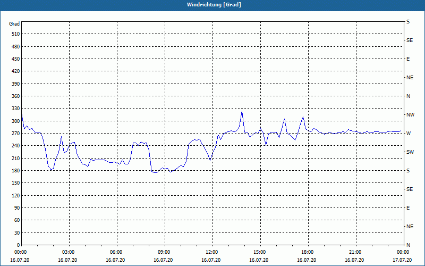
Task: Click the 06:00 time label
Action: click(117, 252)
